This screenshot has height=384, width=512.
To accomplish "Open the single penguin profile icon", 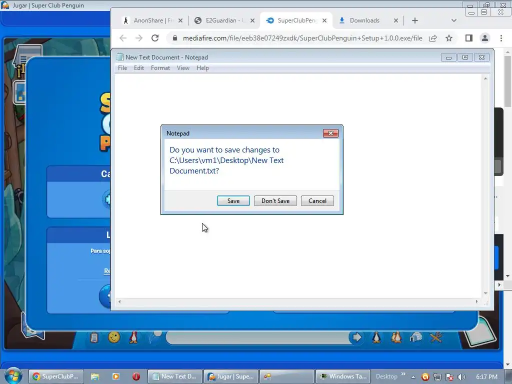I will tap(376, 337).
